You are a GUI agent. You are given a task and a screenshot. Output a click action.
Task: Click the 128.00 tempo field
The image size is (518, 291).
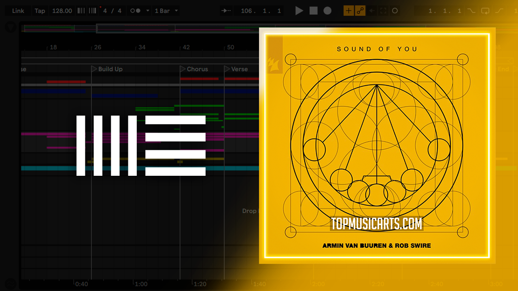[x=62, y=11]
